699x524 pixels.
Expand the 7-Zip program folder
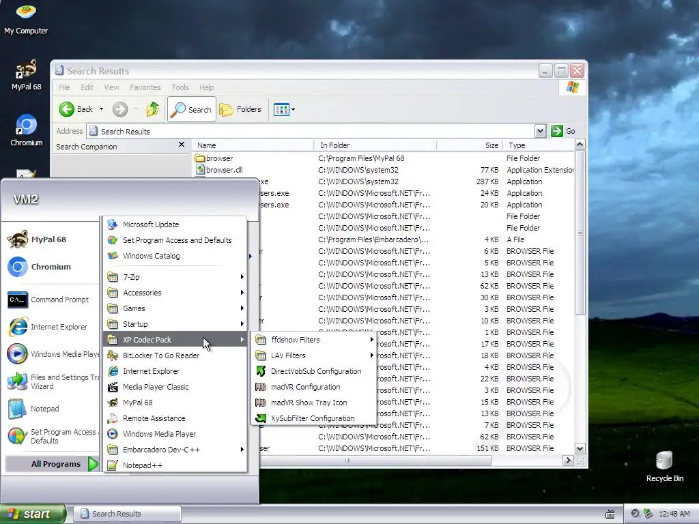point(175,277)
